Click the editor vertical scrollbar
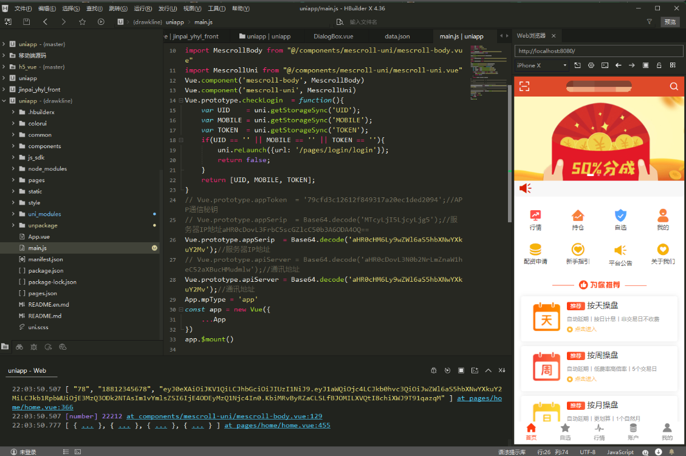The height and width of the screenshot is (456, 686). (510, 153)
